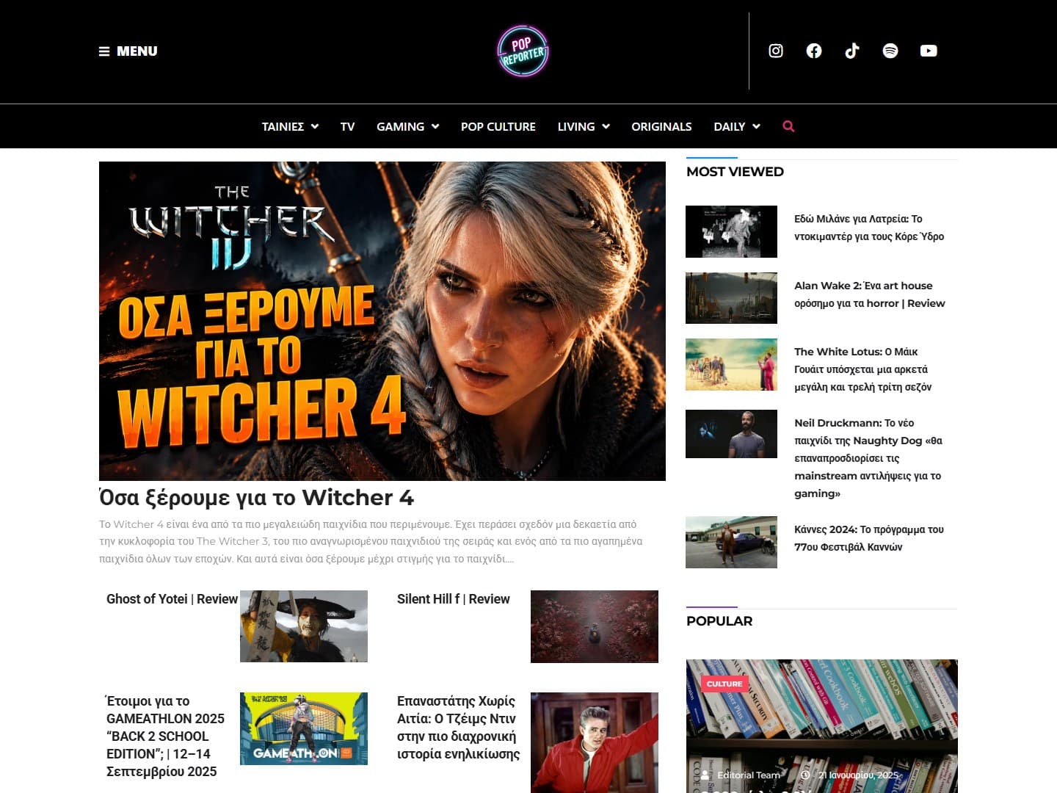Open the Silent Hill f thumbnail

pos(595,626)
